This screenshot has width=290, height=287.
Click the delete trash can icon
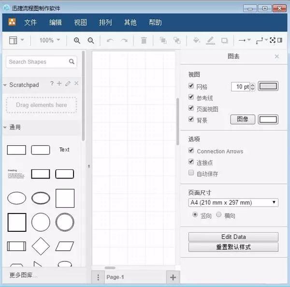tap(144, 40)
